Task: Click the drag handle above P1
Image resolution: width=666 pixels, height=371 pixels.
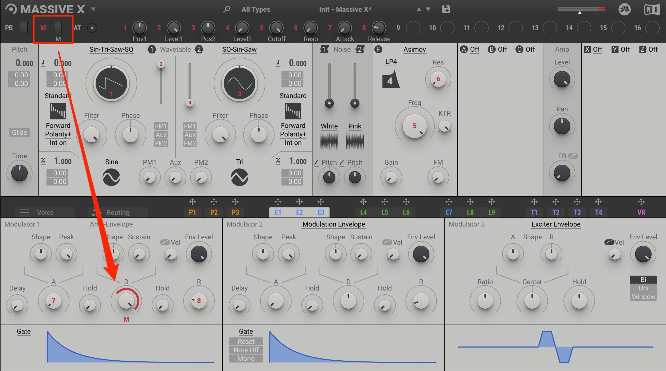Action: 193,202
